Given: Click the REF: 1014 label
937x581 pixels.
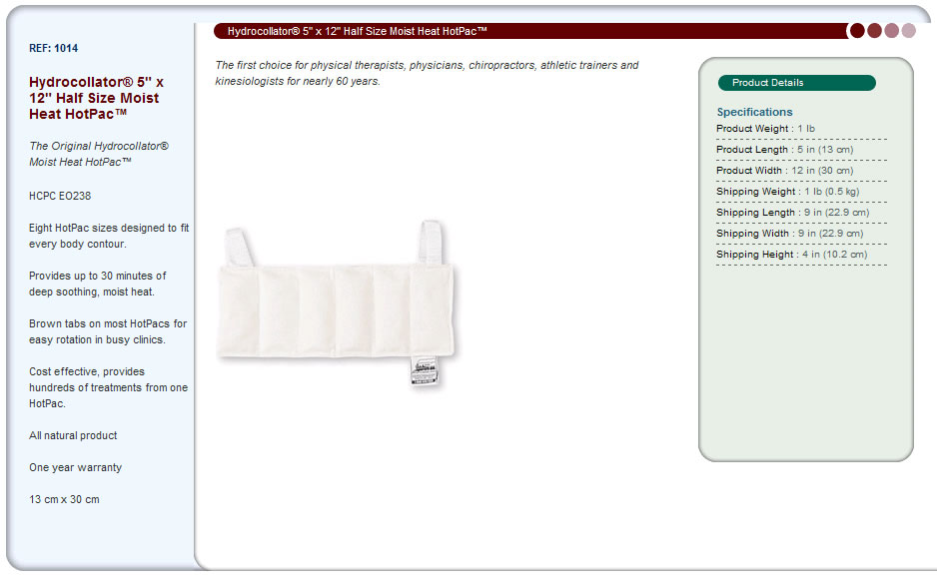Looking at the screenshot, I should point(53,48).
